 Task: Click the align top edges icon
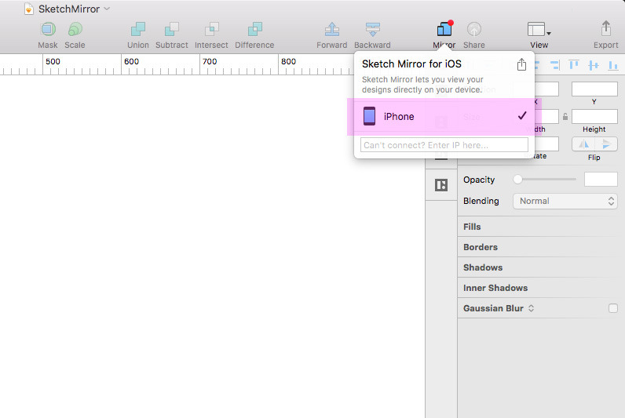(574, 65)
